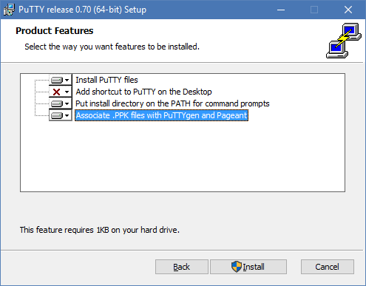Cancel the PuTTY setup

coord(328,267)
